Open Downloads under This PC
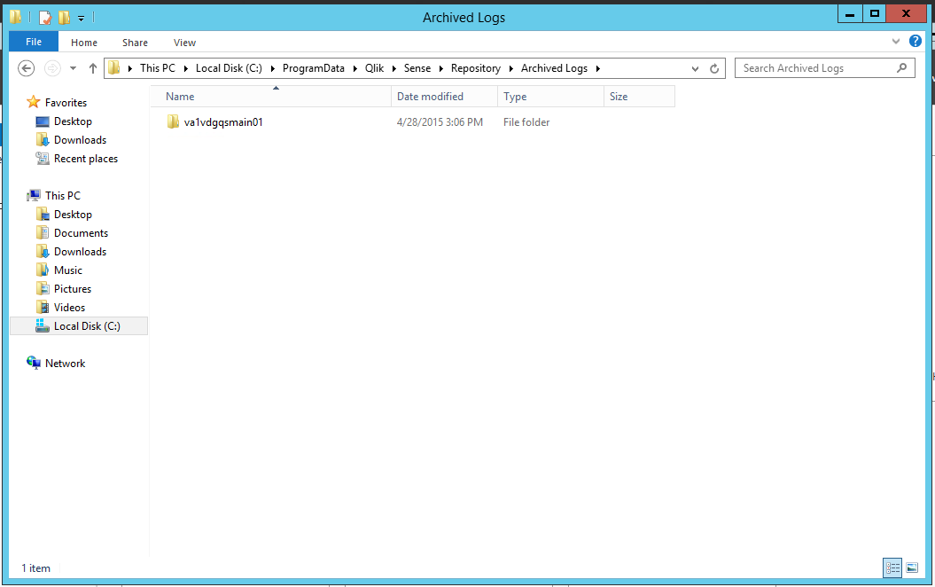The image size is (935, 587). coord(80,252)
